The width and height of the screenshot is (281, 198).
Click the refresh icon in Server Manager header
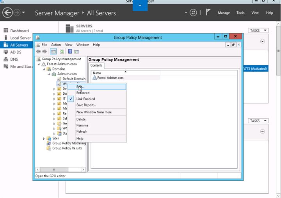tap(193, 13)
